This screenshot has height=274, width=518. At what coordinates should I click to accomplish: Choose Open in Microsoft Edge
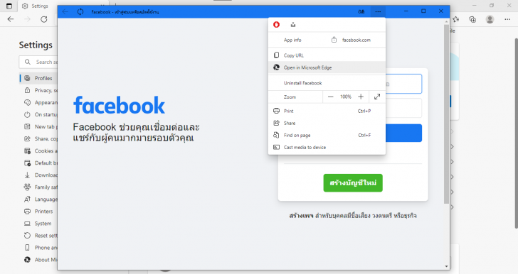coord(327,67)
